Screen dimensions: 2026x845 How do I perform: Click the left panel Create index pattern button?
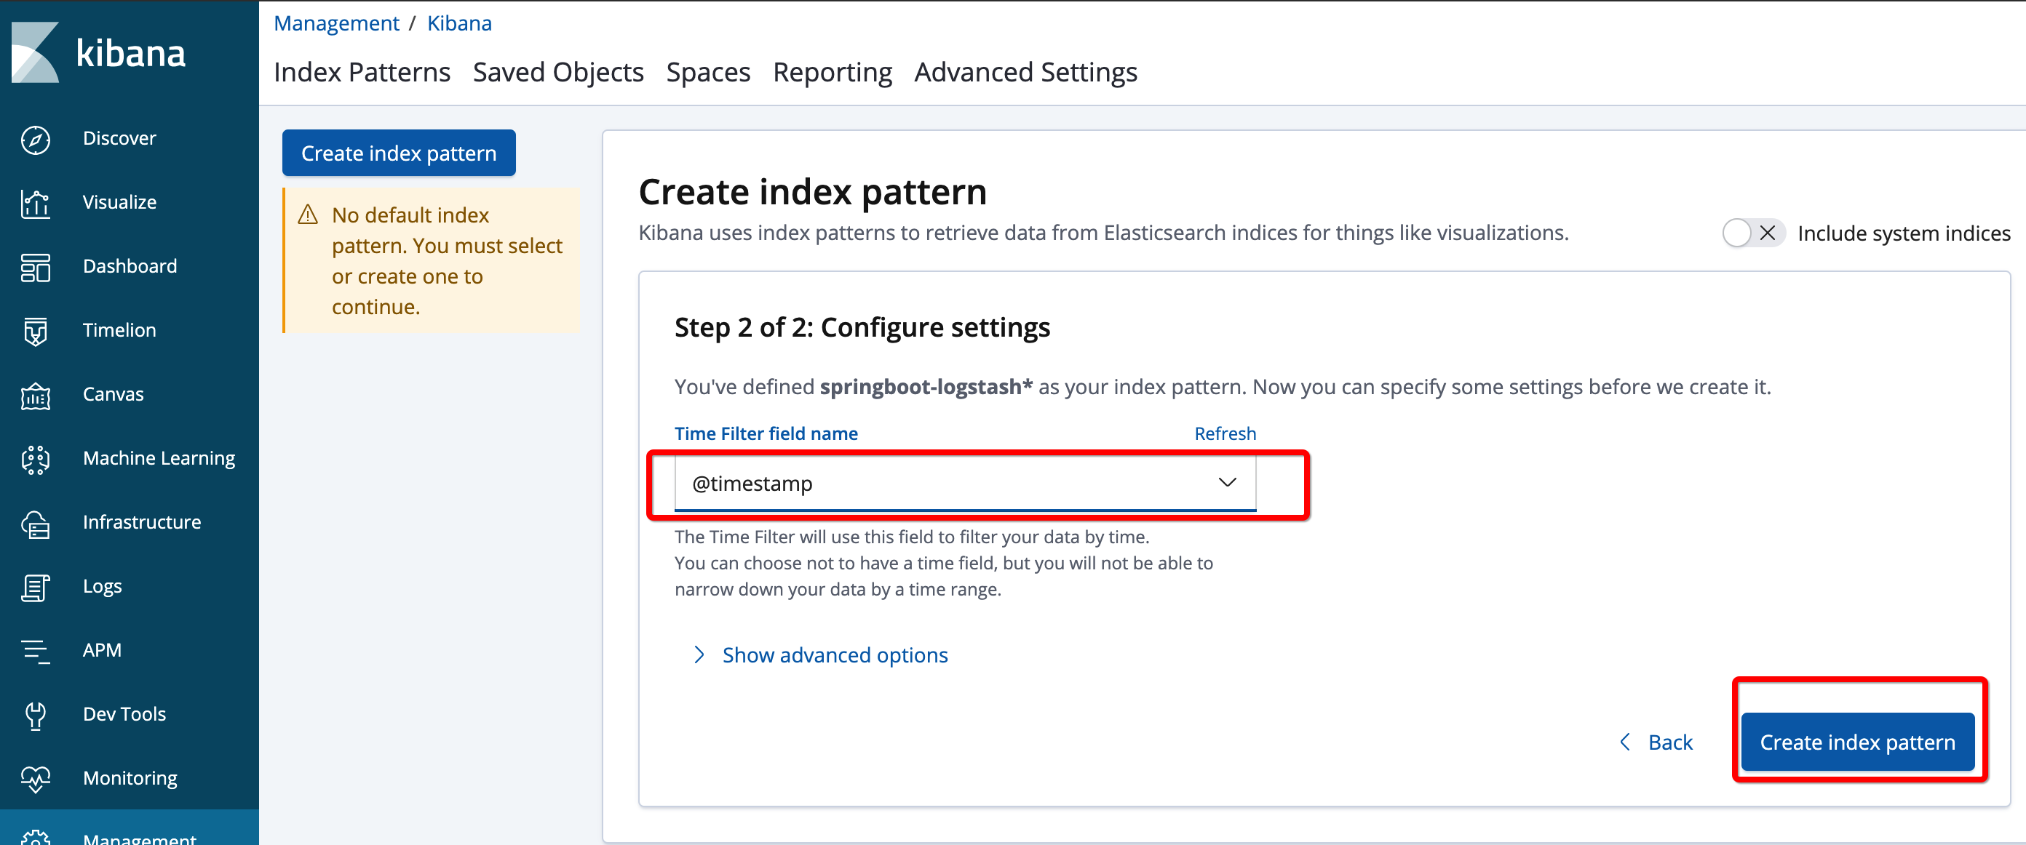pyautogui.click(x=399, y=153)
